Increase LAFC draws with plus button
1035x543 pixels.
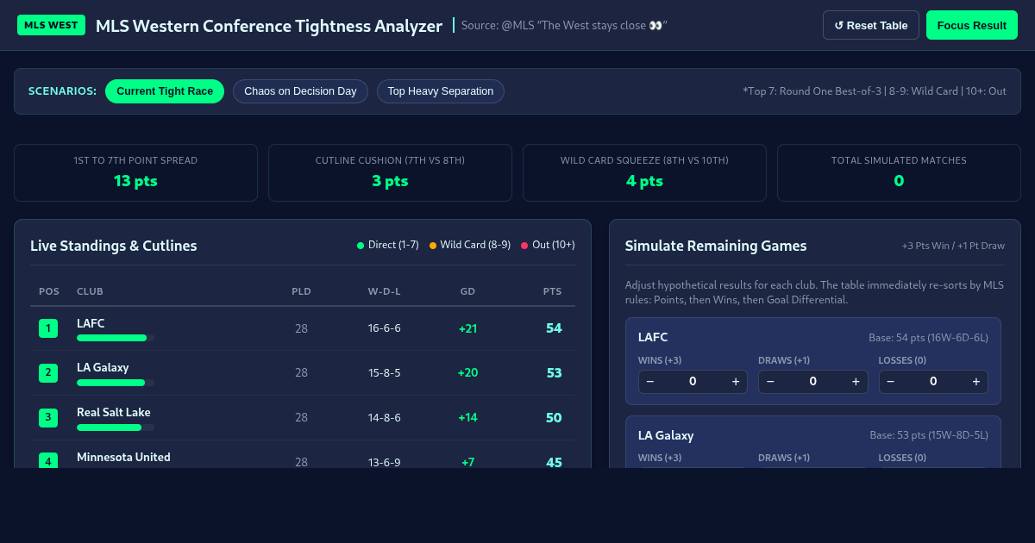pos(856,382)
